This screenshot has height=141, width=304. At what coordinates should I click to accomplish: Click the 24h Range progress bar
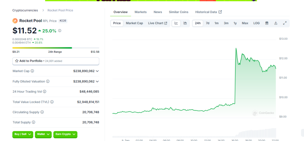(56, 48)
